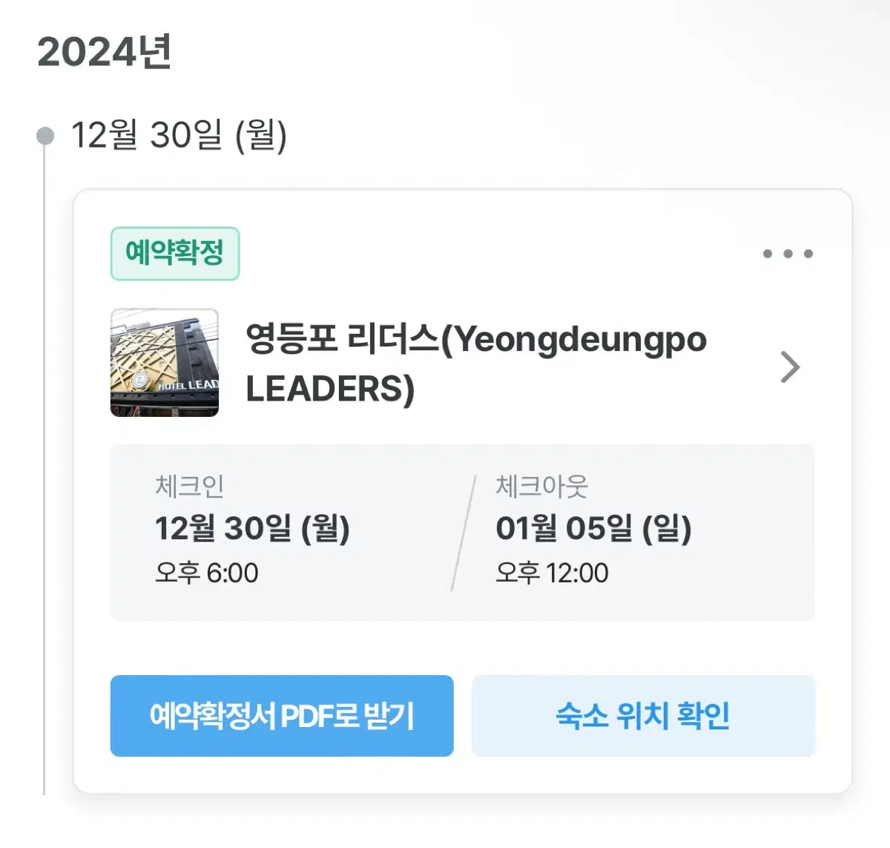Click the timeline dot for 12월 30일
890x848 pixels.
coord(45,136)
